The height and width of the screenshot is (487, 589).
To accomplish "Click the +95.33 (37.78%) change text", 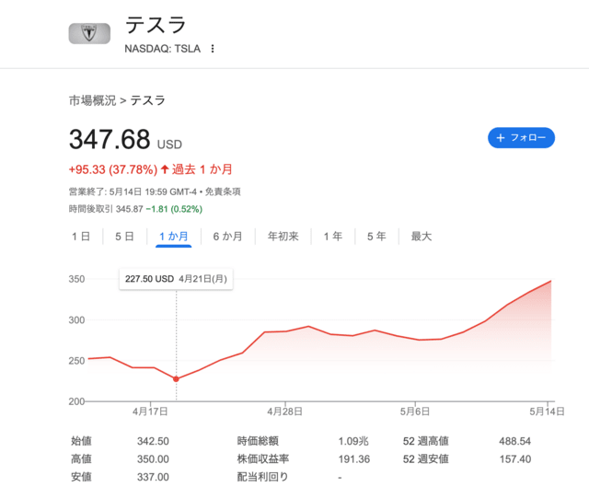I will (113, 169).
